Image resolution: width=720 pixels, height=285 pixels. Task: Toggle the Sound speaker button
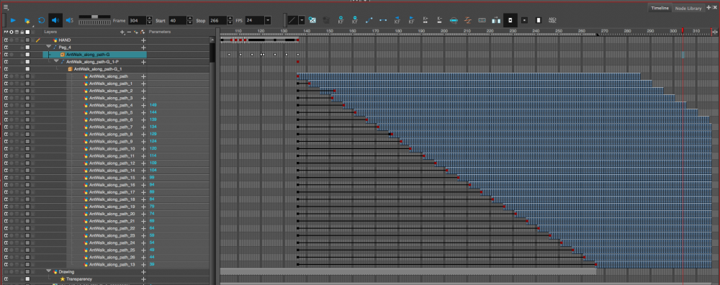(55, 20)
